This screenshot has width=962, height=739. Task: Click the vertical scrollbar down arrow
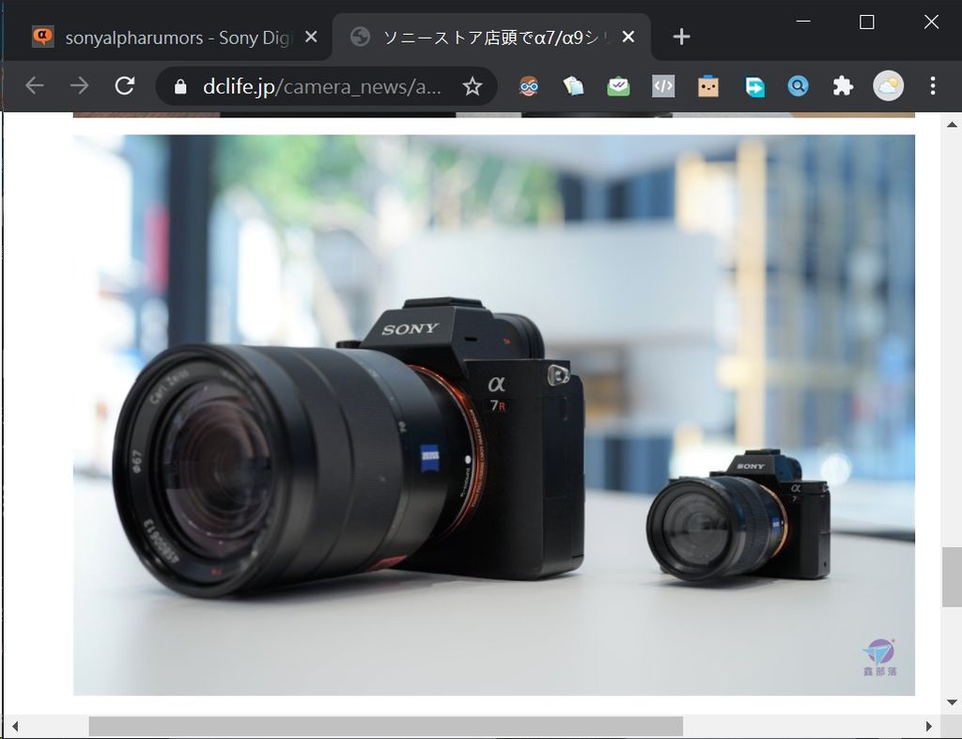point(952,702)
